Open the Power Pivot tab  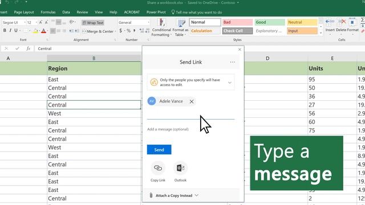[x=156, y=12]
